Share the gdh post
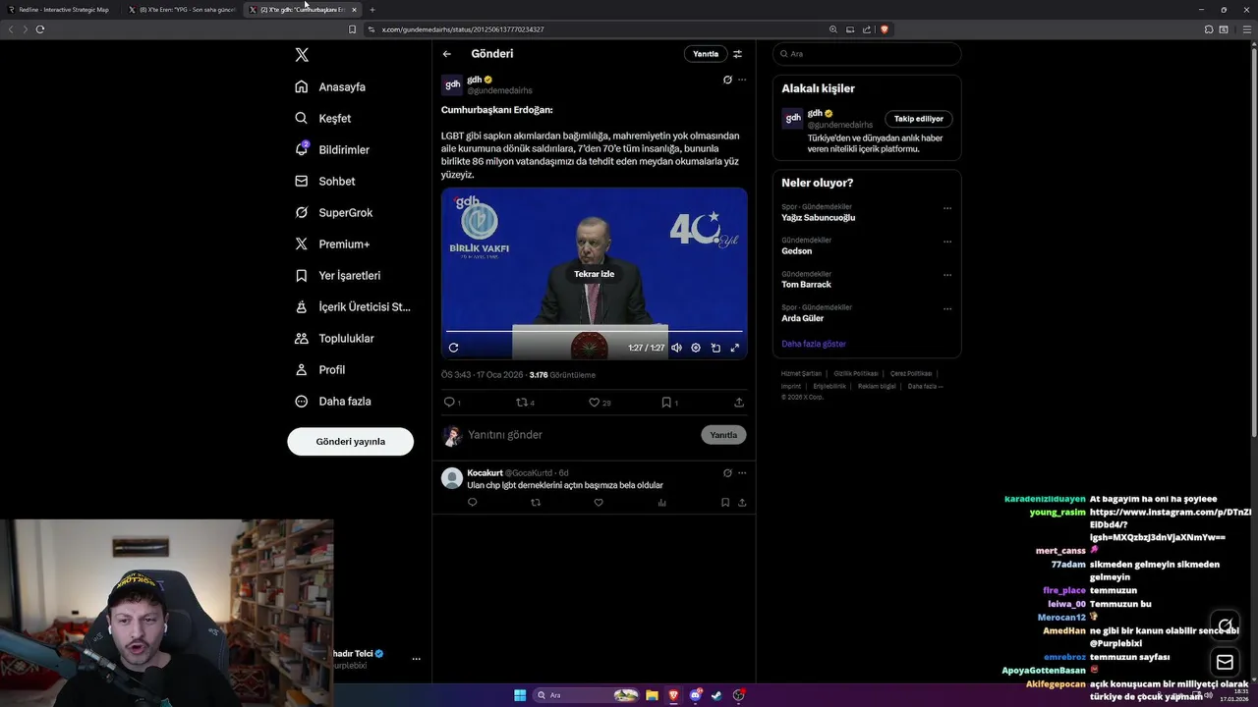The height and width of the screenshot is (707, 1258). point(739,403)
